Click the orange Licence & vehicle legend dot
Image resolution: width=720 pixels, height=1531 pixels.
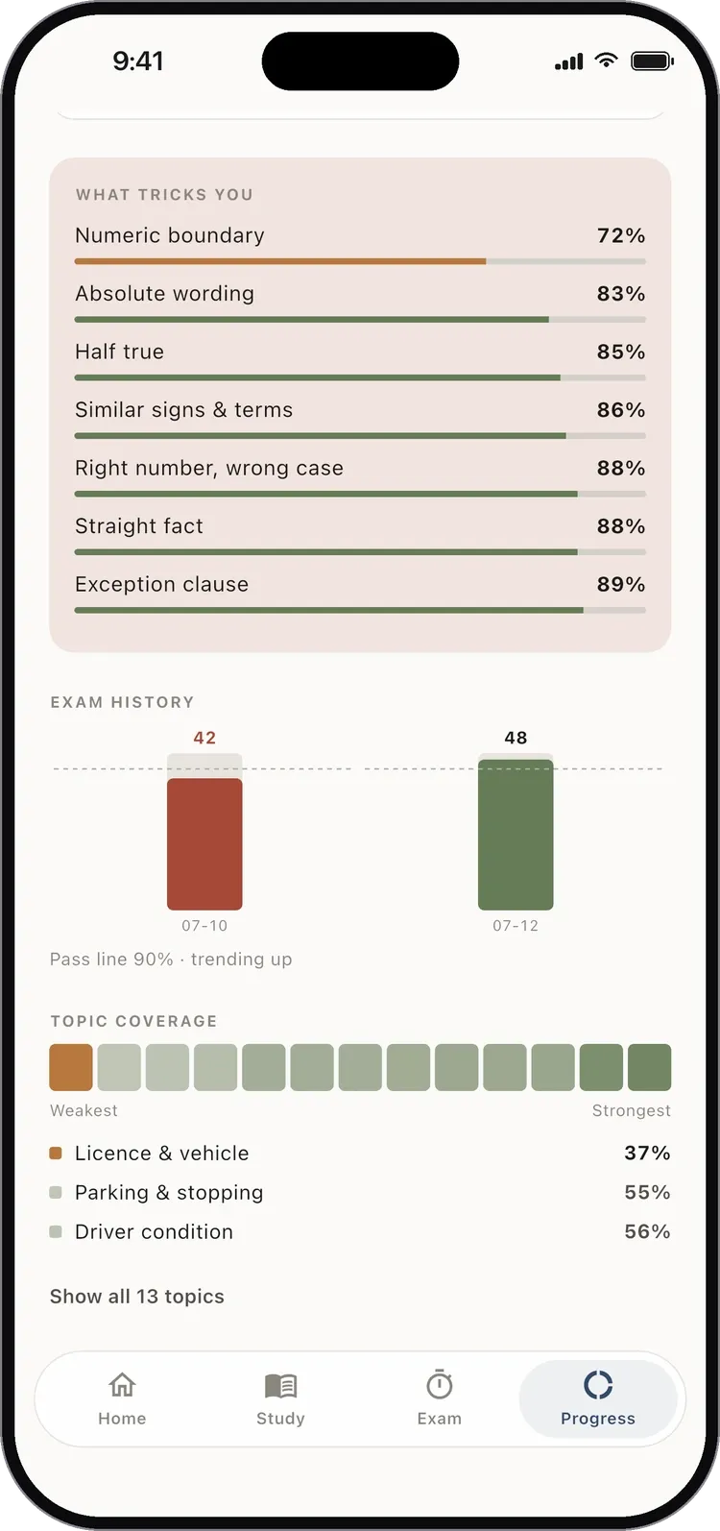pyautogui.click(x=56, y=1153)
